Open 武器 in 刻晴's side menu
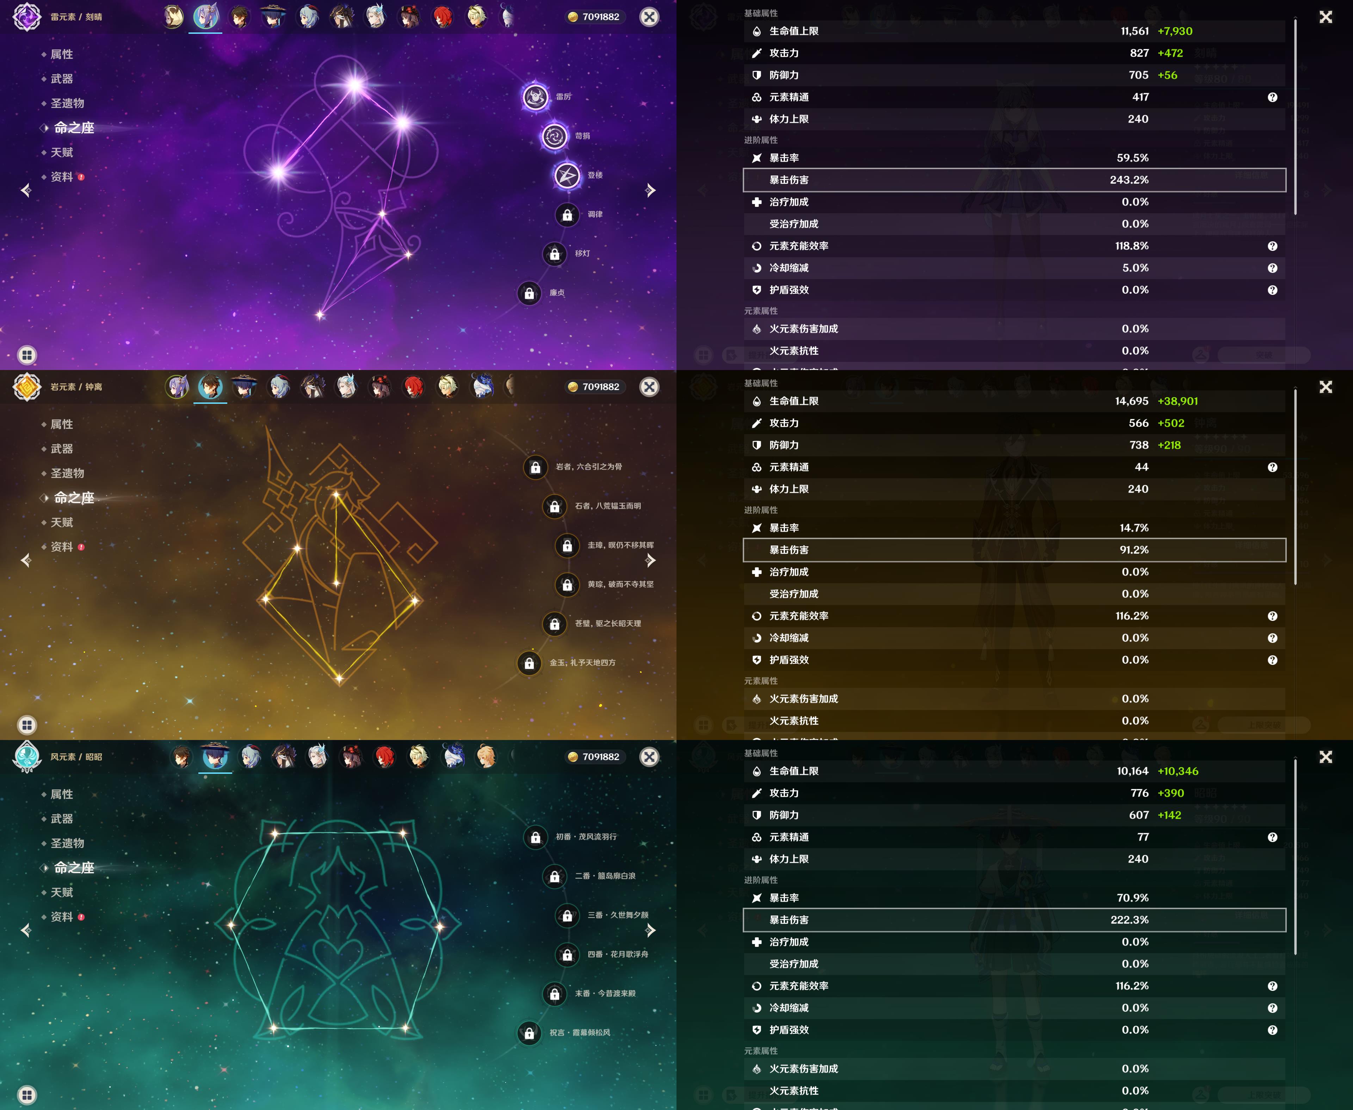The width and height of the screenshot is (1353, 1110). point(61,79)
